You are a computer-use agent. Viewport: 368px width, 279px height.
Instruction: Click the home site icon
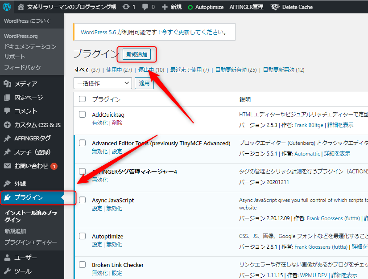coord(21,7)
